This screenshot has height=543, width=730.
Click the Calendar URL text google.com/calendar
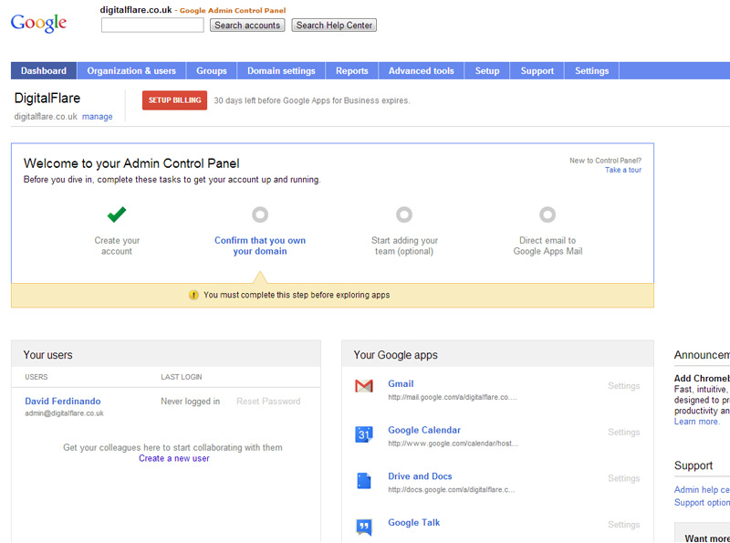tap(453, 444)
